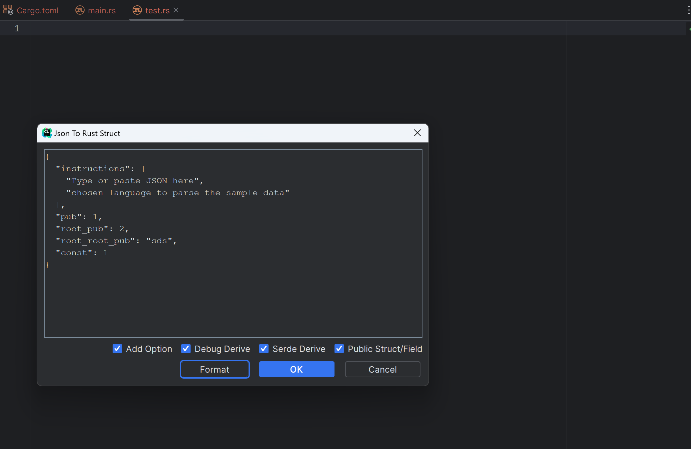This screenshot has height=449, width=691.
Task: Click the Rust icon on the test.rs tab
Action: 137,10
